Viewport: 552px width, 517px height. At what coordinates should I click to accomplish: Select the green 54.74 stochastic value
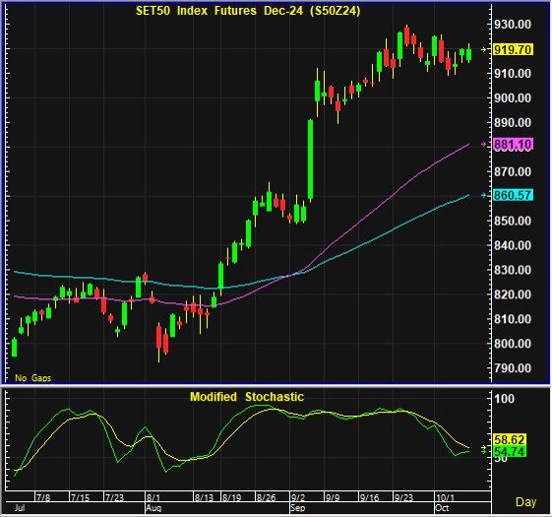510,451
